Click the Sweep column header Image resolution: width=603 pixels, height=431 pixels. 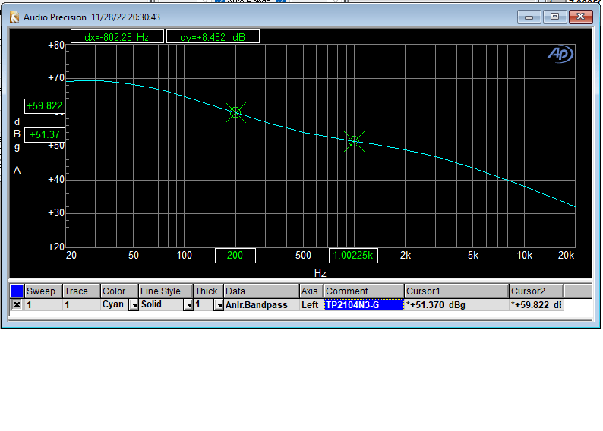coord(43,291)
